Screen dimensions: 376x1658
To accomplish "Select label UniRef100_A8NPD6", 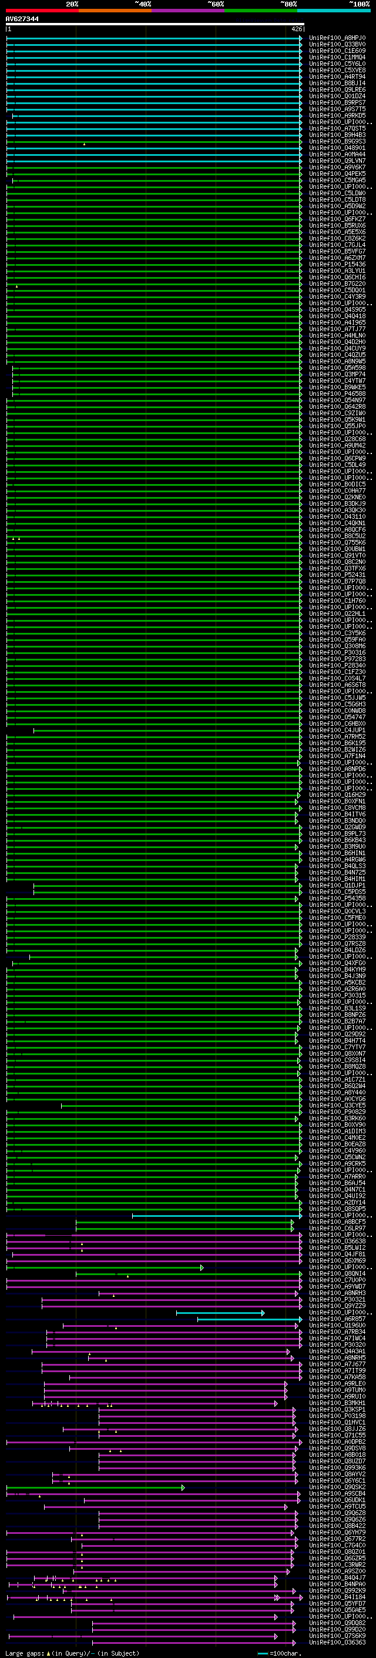I will (x=337, y=769).
